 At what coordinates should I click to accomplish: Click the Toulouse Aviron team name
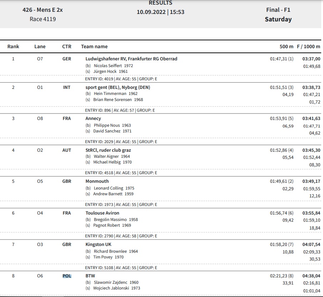tap(102, 213)
